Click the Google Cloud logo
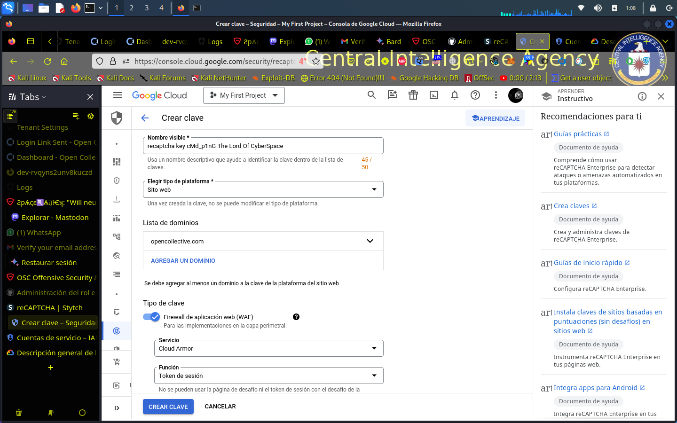 coord(159,95)
